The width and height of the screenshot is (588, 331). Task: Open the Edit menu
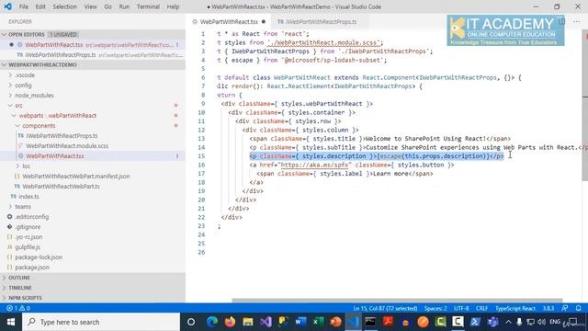tap(40, 6)
